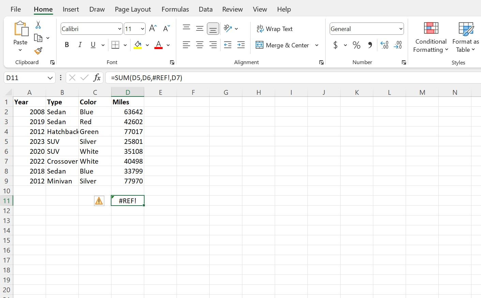Click the Merge & Center button
Image resolution: width=481 pixels, height=298 pixels.
[x=284, y=45]
